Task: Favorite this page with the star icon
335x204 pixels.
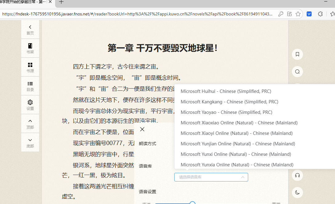Action: 298,14
